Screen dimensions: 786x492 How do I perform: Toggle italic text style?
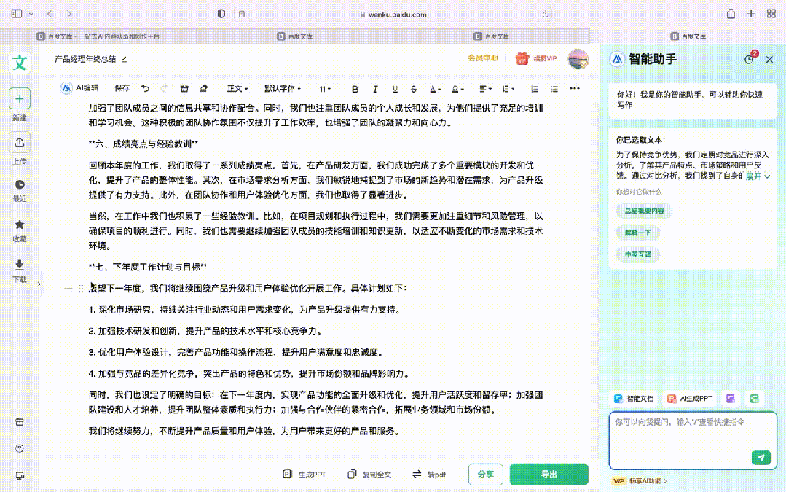[375, 89]
